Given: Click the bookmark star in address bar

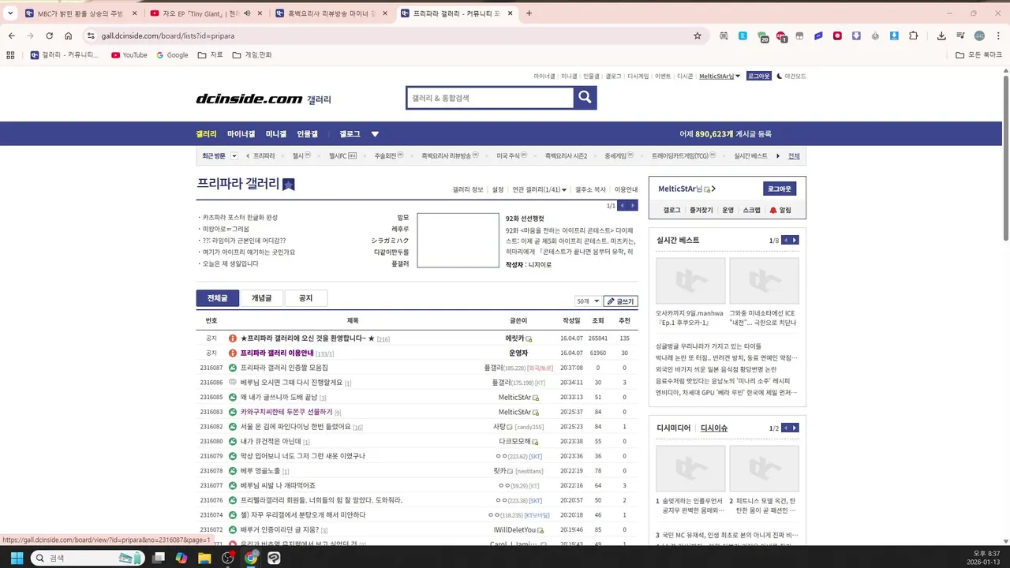Looking at the screenshot, I should point(698,35).
